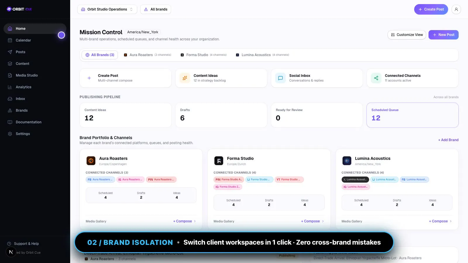Click the Analytics chart icon
Image resolution: width=468 pixels, height=263 pixels.
click(x=10, y=87)
